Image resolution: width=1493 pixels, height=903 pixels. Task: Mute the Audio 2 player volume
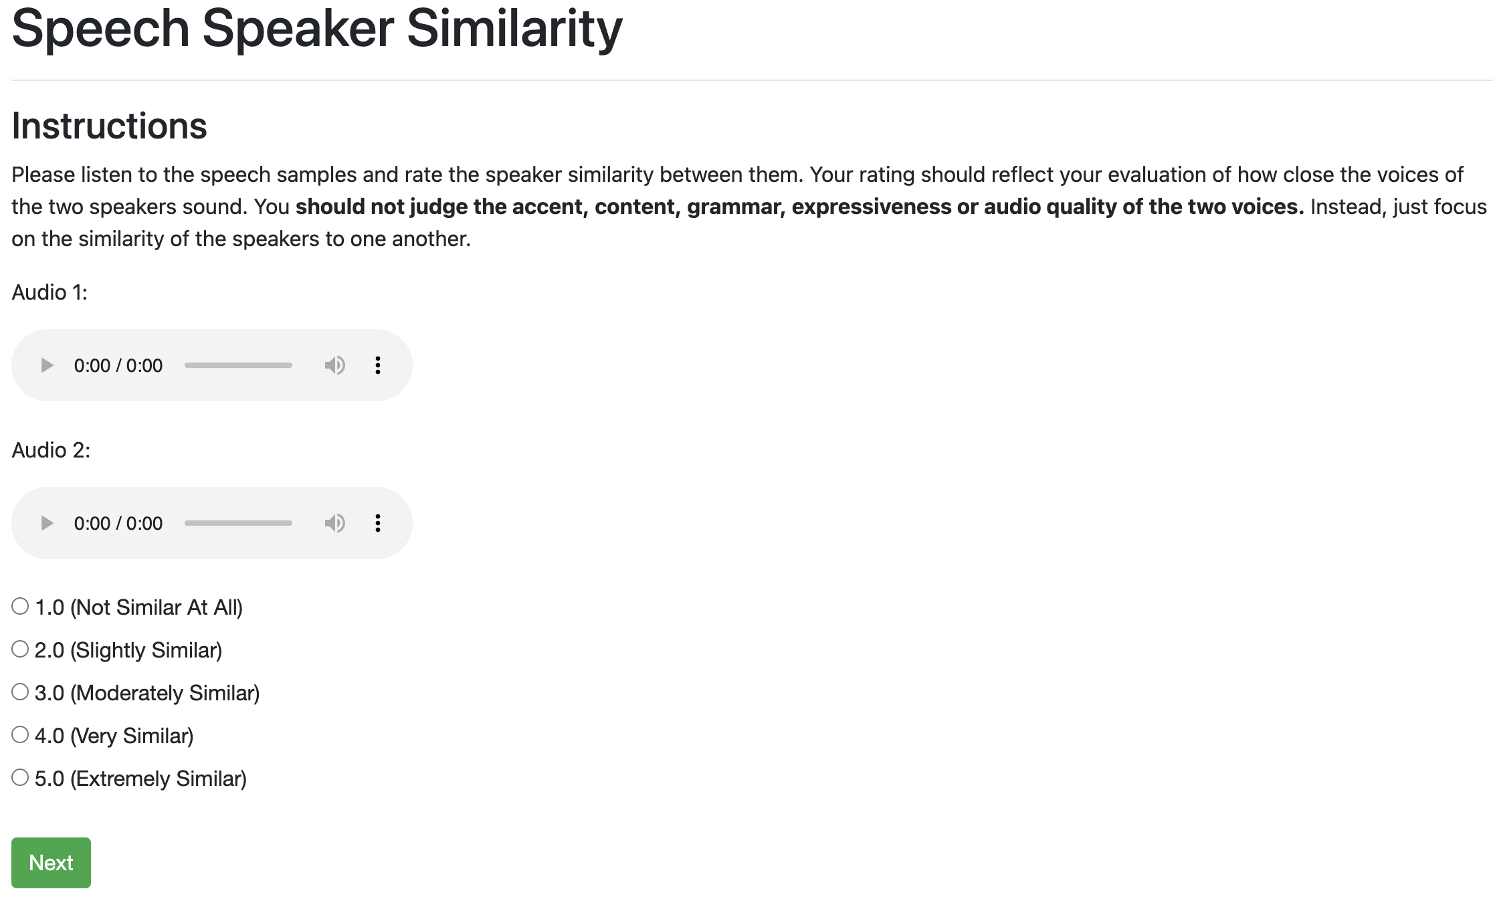point(334,523)
